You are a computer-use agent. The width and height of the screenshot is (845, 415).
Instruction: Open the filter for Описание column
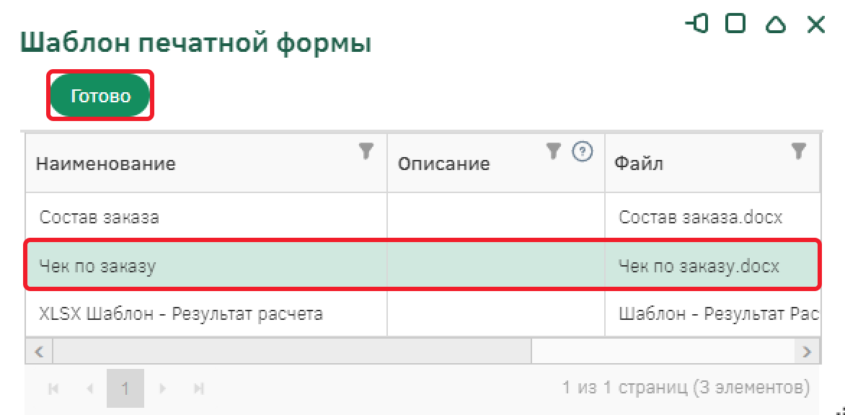pyautogui.click(x=553, y=151)
